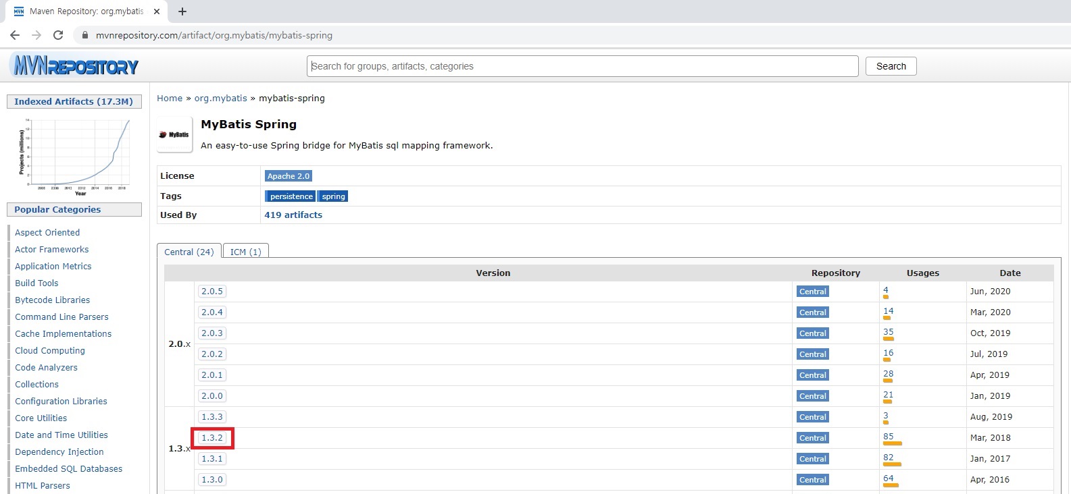Click the browser back arrow

click(15, 35)
